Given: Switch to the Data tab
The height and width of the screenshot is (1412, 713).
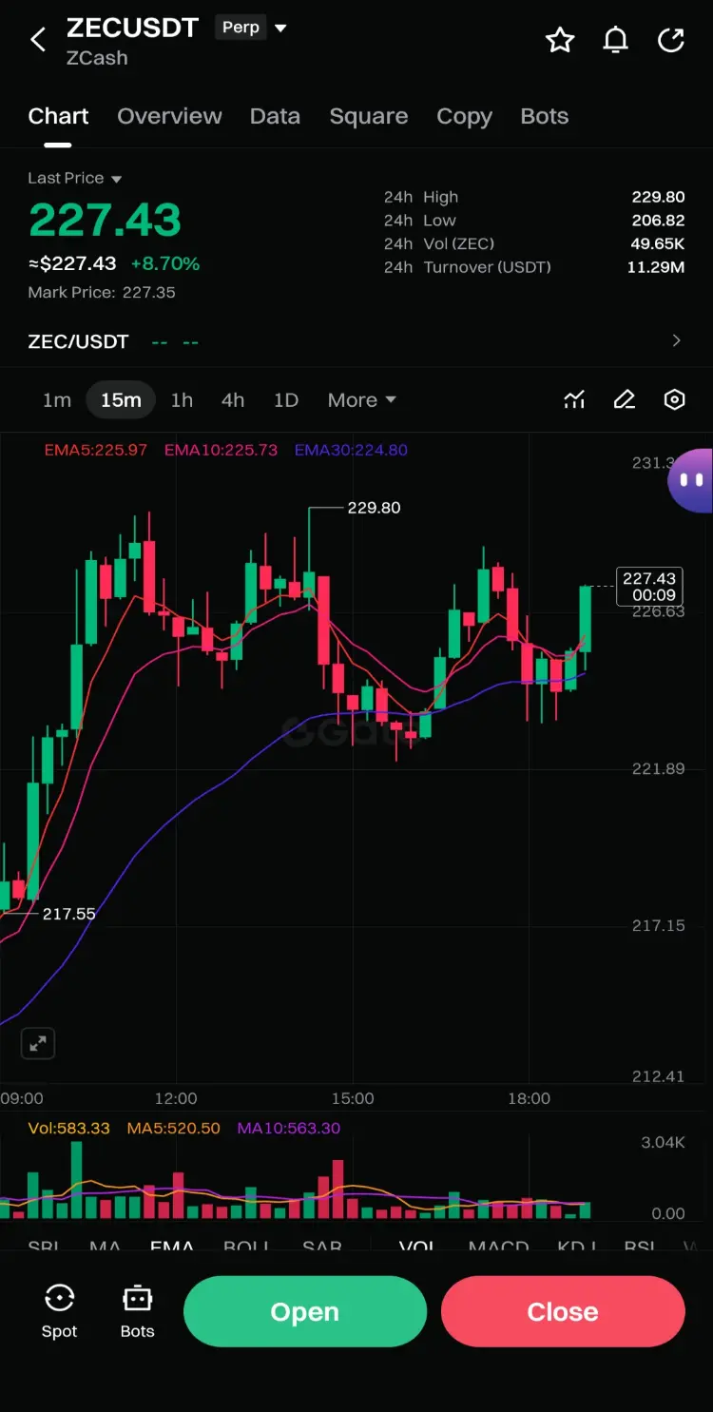Looking at the screenshot, I should tap(275, 116).
